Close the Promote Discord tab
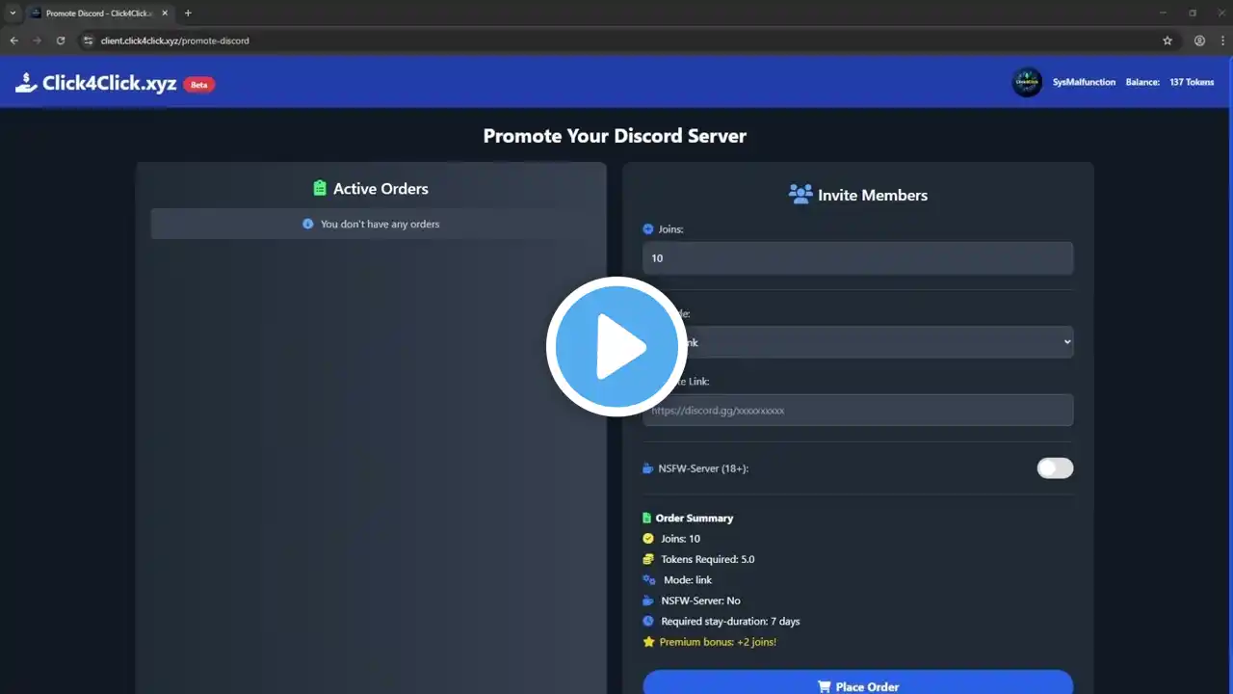The height and width of the screenshot is (694, 1233). pyautogui.click(x=164, y=13)
